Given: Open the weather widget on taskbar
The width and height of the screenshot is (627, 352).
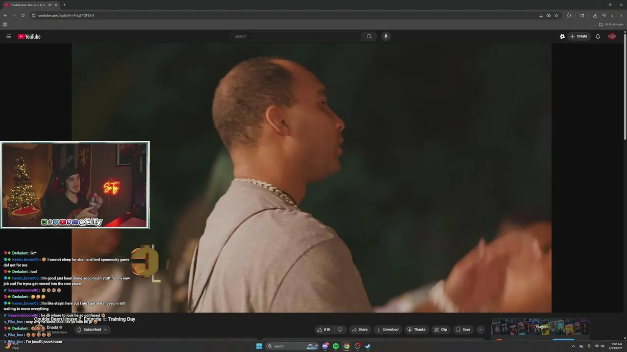Looking at the screenshot, I should tap(12, 346).
